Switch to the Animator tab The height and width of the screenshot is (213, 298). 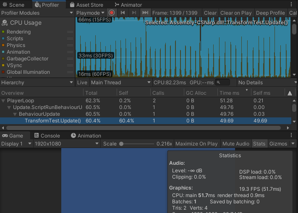tap(128, 5)
